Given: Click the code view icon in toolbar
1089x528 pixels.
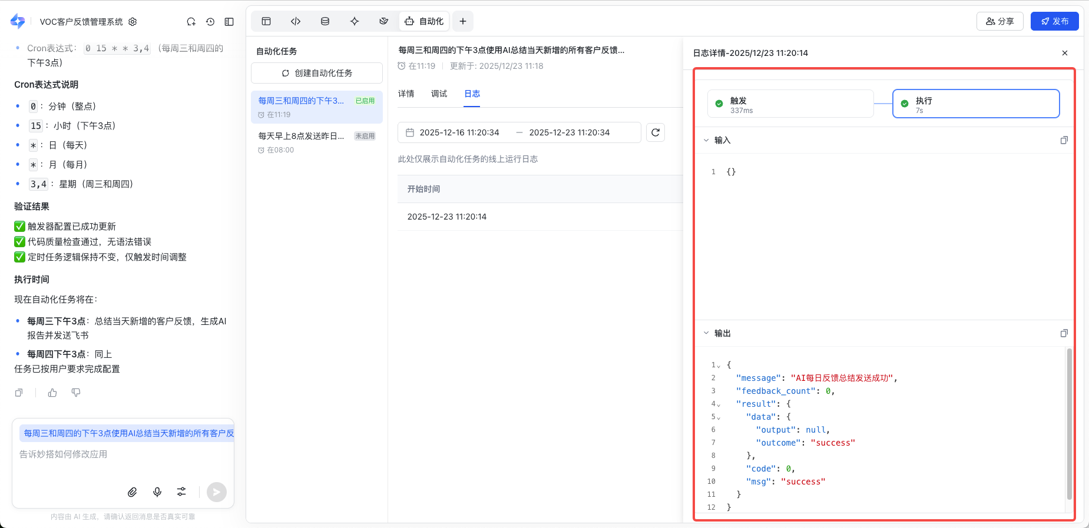Looking at the screenshot, I should [296, 21].
